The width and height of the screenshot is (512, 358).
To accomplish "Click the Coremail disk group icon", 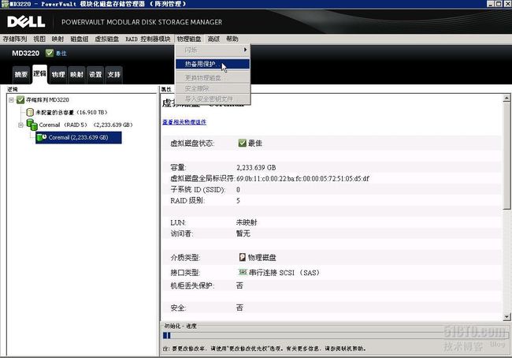I will pos(32,125).
